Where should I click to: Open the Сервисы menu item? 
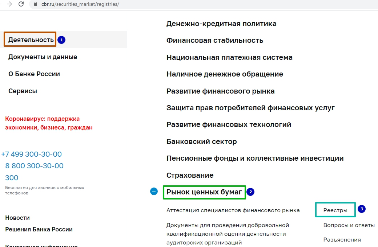click(23, 91)
